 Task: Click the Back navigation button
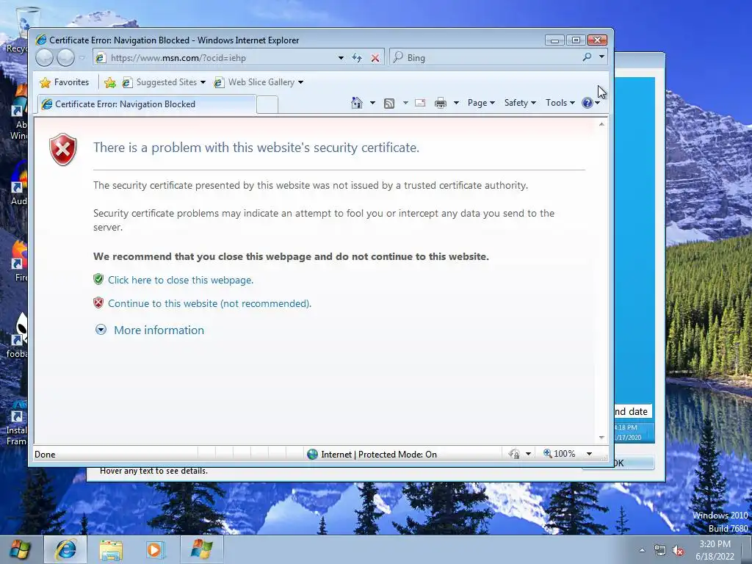click(44, 58)
